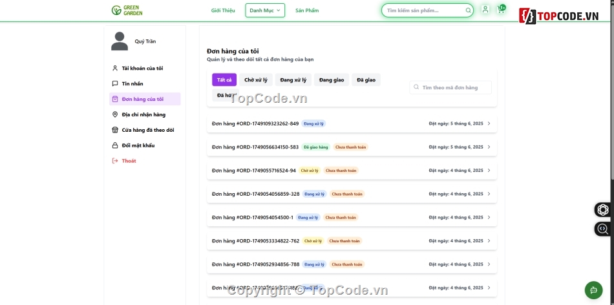Click the code search widget icon at right edge
Viewport: 614px width, 305px height.
pos(603,229)
